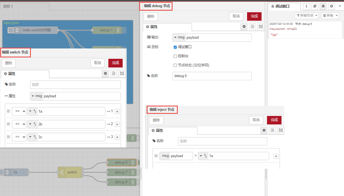344x196 pixels.
Task: Remove the msg.payload inject property row
Action: click(276, 156)
